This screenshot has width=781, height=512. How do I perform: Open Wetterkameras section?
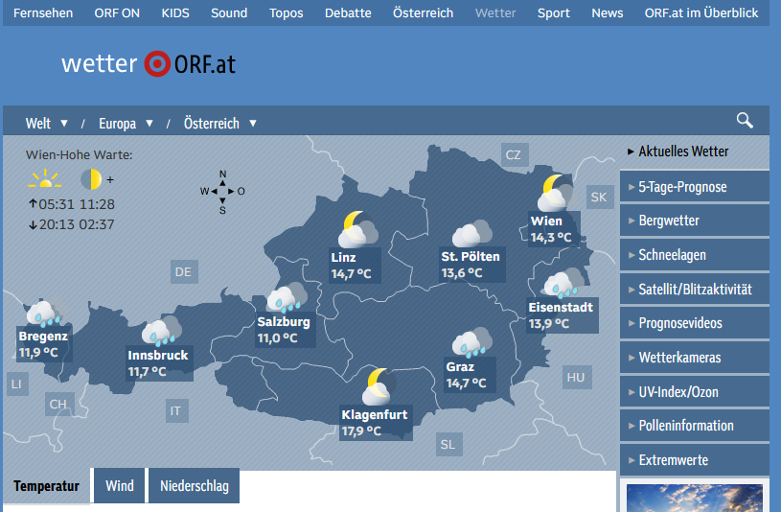pos(695,358)
